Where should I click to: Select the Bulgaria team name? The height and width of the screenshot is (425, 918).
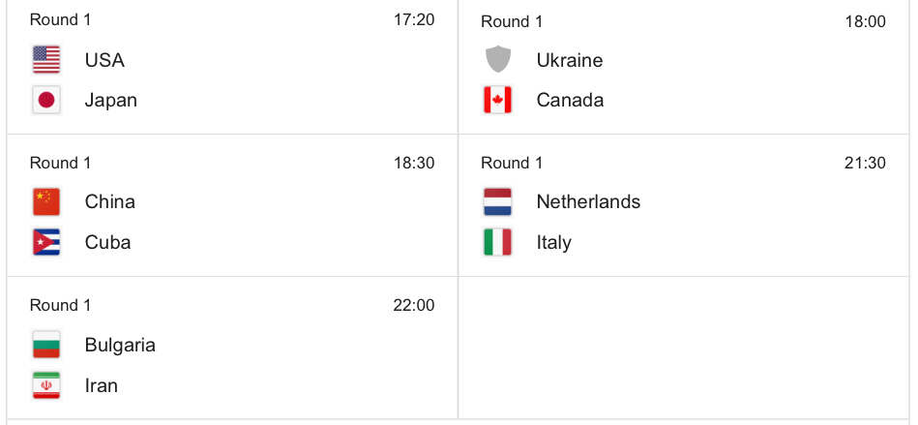coord(120,345)
